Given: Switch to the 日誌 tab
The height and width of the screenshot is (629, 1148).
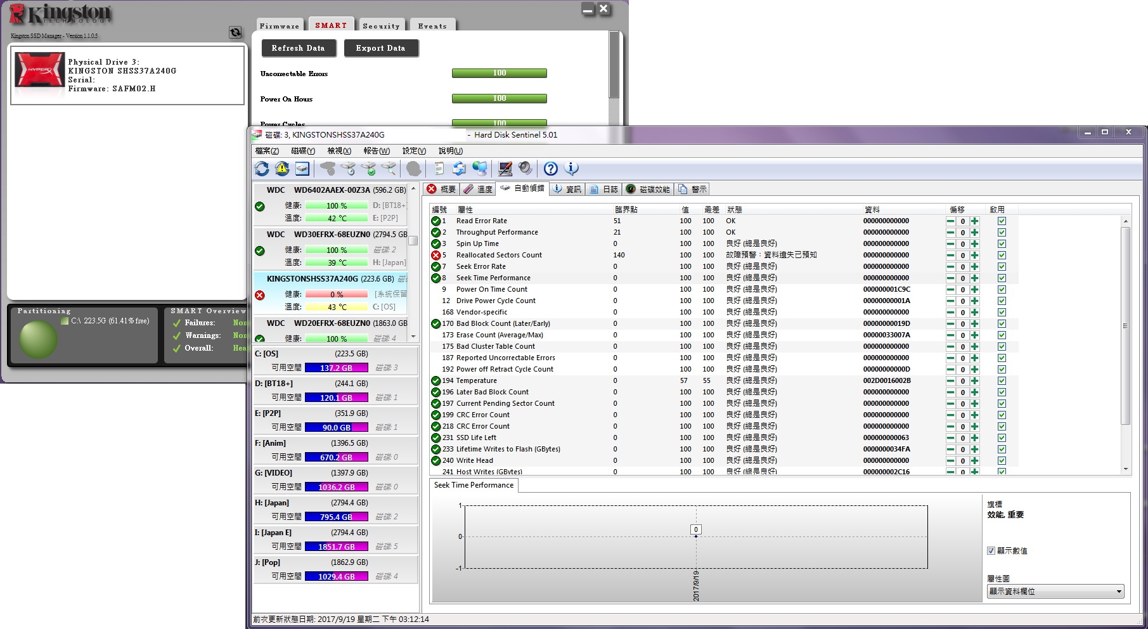Looking at the screenshot, I should [603, 189].
